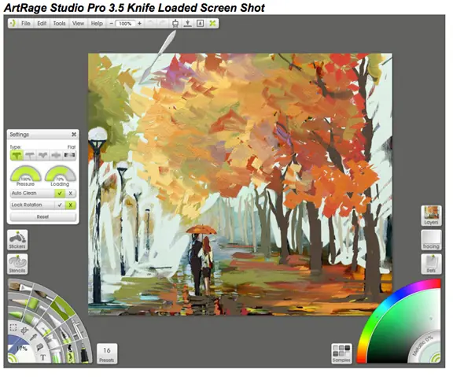
Task: Disable Auto Clean with the X
Action: pos(71,193)
